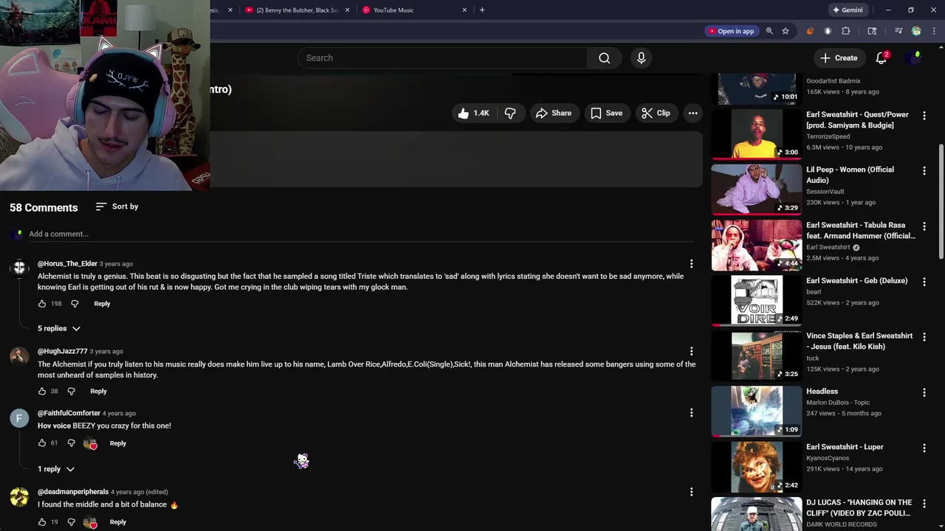Share the video
The height and width of the screenshot is (531, 945).
click(x=554, y=113)
